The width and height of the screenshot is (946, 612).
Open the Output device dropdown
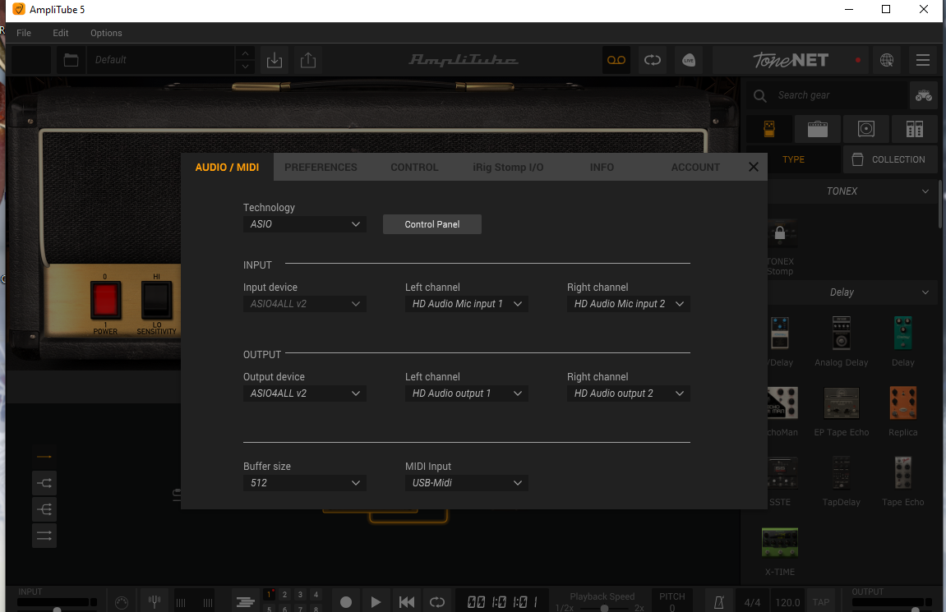(305, 393)
